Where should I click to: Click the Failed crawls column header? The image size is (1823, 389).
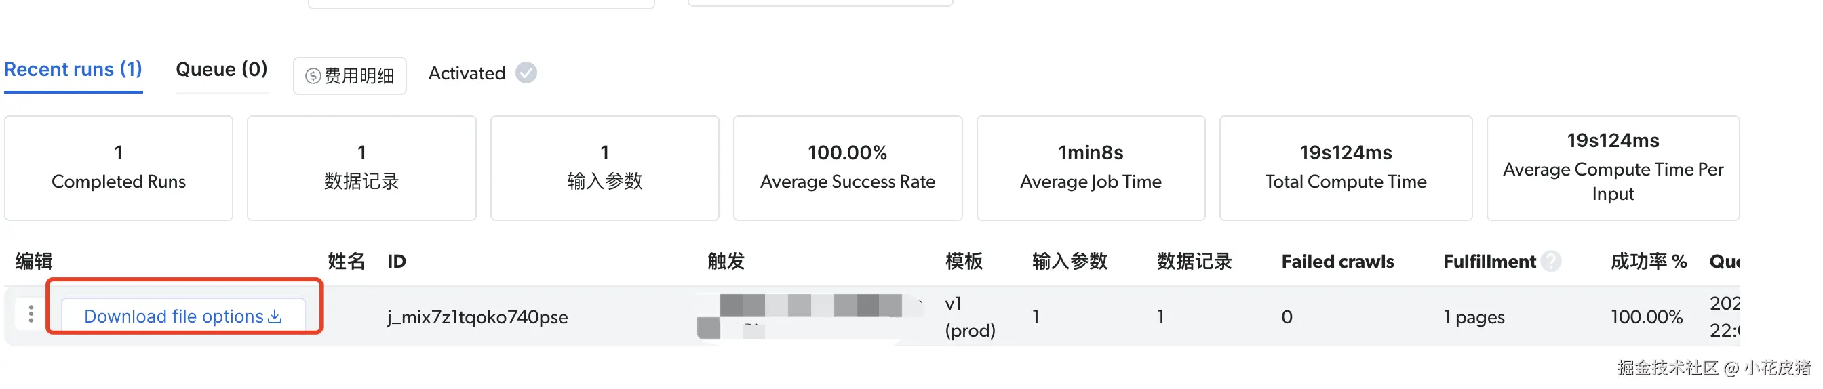(x=1337, y=262)
